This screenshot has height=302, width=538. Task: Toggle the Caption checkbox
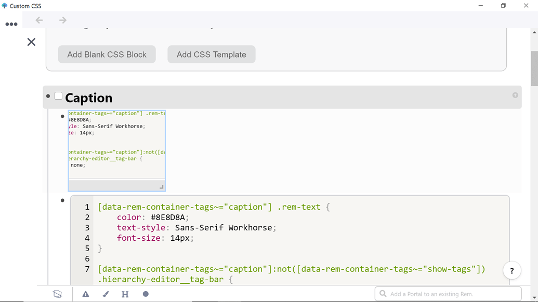coord(59,96)
